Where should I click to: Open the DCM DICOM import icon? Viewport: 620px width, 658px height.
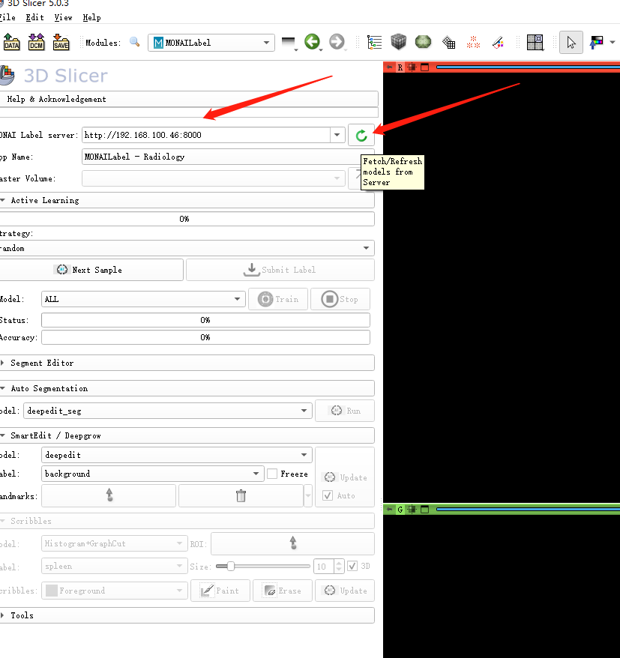[x=36, y=43]
